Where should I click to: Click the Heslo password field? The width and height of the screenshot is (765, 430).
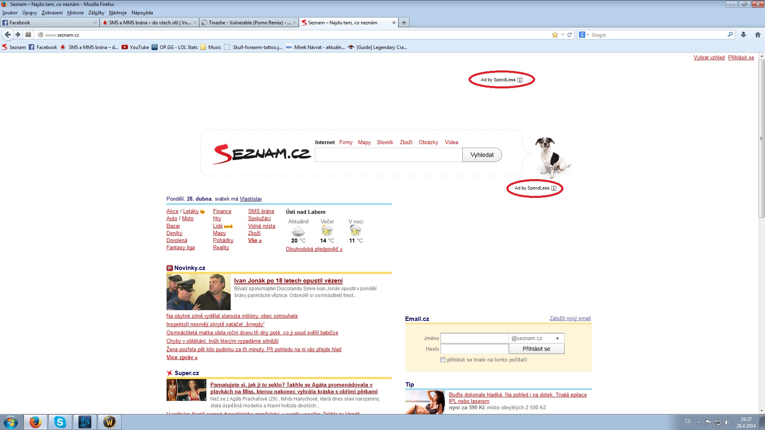474,349
